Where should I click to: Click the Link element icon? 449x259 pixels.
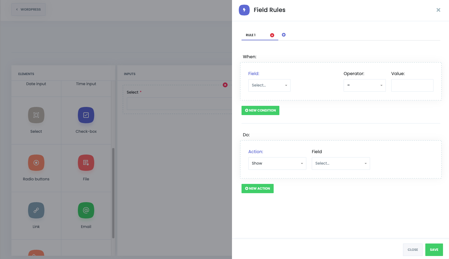click(36, 210)
